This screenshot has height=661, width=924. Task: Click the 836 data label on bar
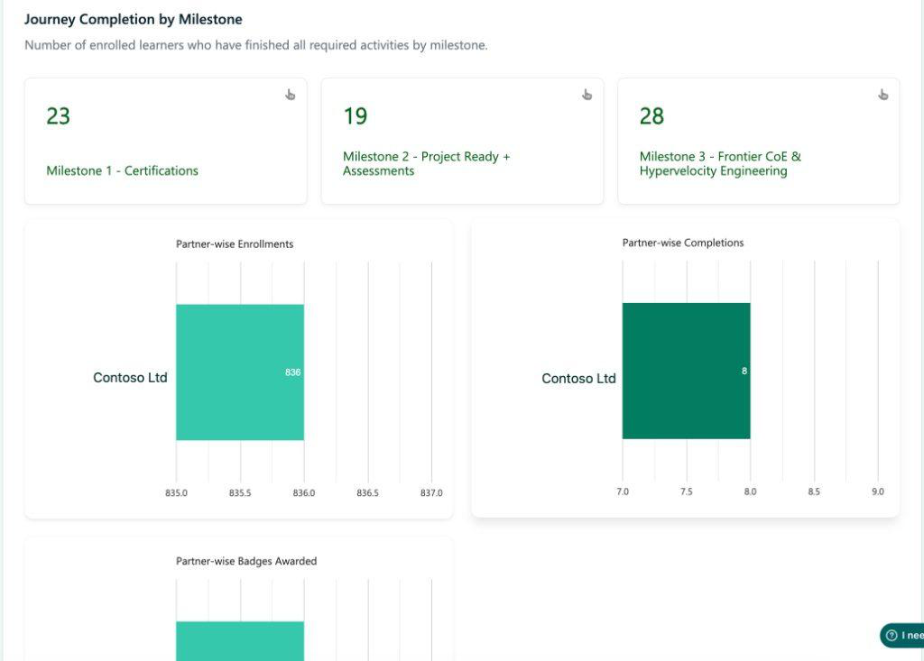tap(293, 372)
